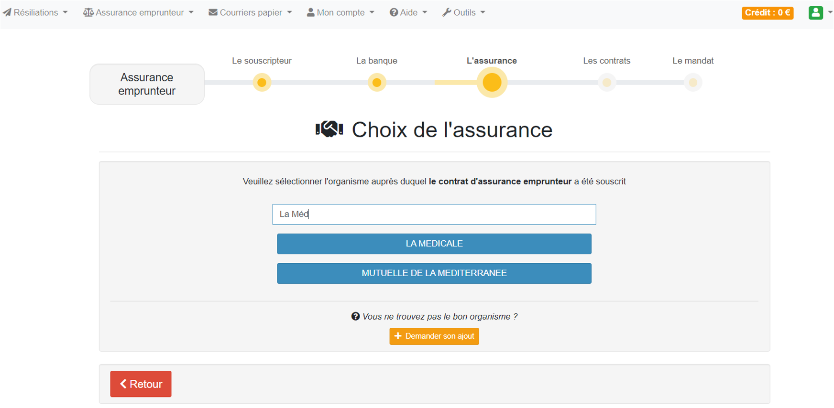This screenshot has width=834, height=408.
Task: Click the person icon beside Mon compte
Action: point(310,12)
